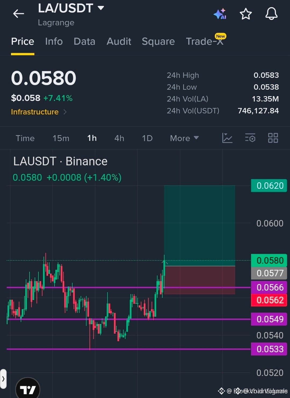Select the 1h interval
Viewport: 290px width, 398px height.
[92, 138]
